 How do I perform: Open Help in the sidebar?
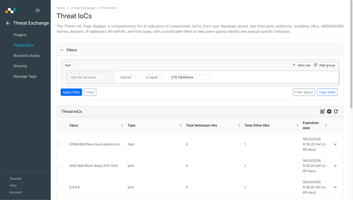click(x=13, y=186)
